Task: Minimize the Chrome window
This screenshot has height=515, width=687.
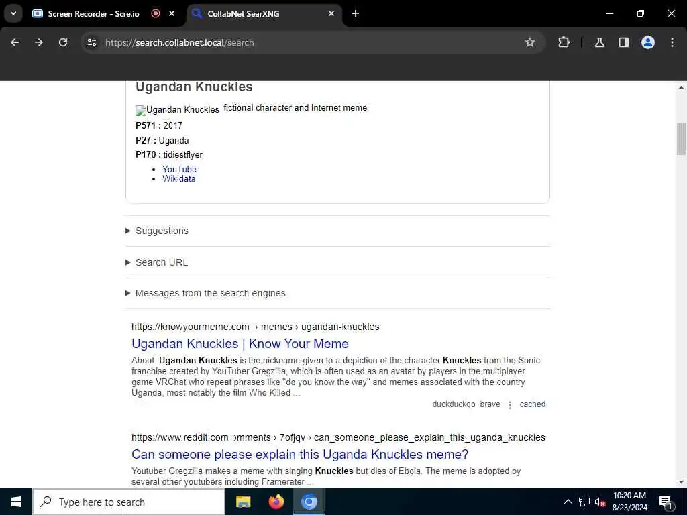Action: [609, 13]
